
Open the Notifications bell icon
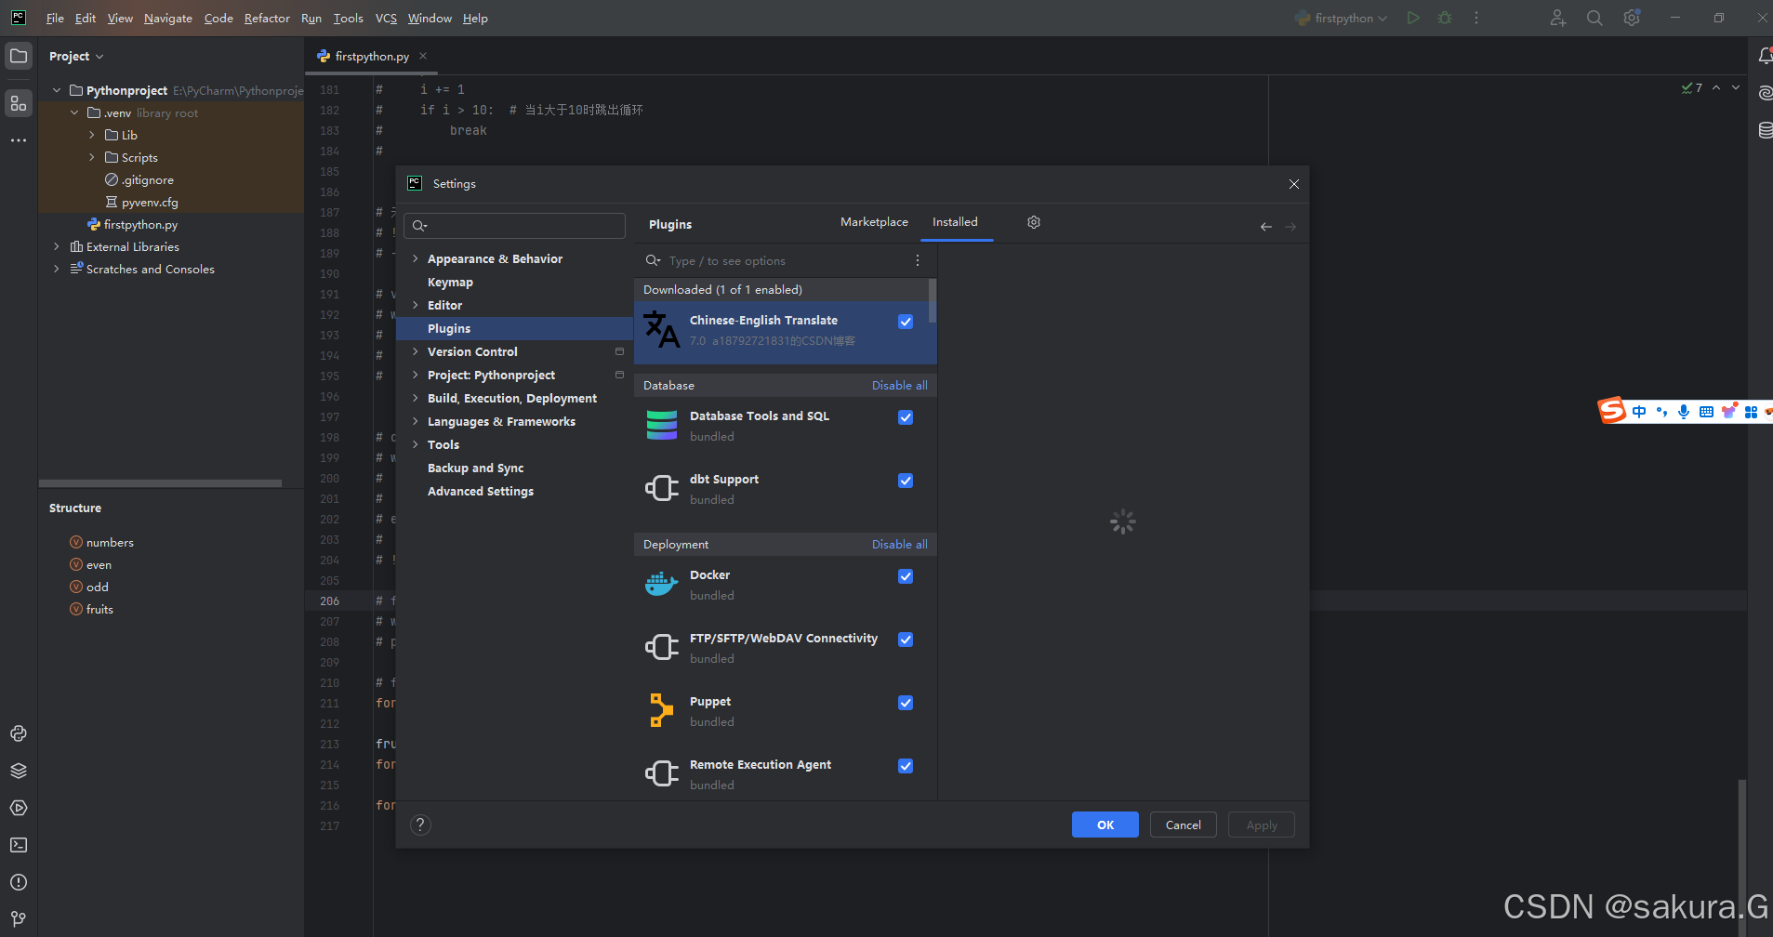coord(1765,56)
